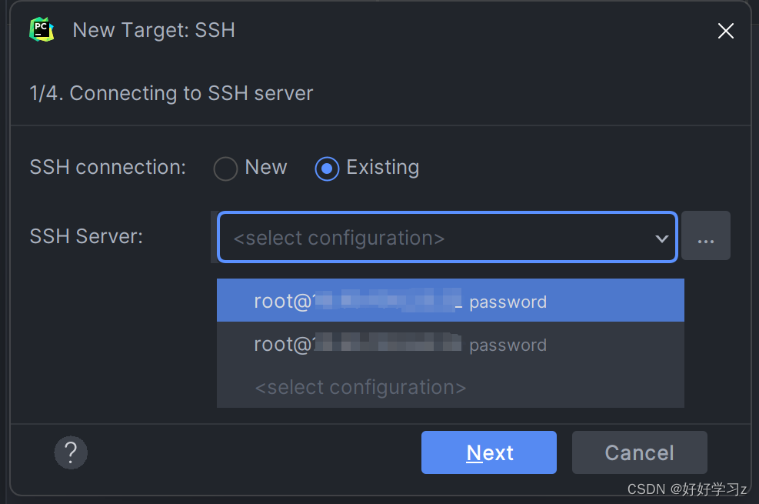Screen dimensions: 759x504
Task: Pick the select configuration placeholder list option
Action: click(x=360, y=387)
